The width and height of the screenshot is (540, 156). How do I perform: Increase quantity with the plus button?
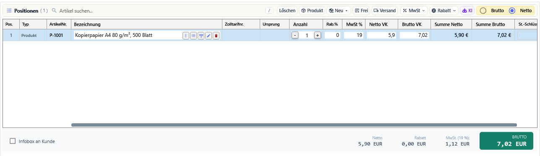(318, 36)
